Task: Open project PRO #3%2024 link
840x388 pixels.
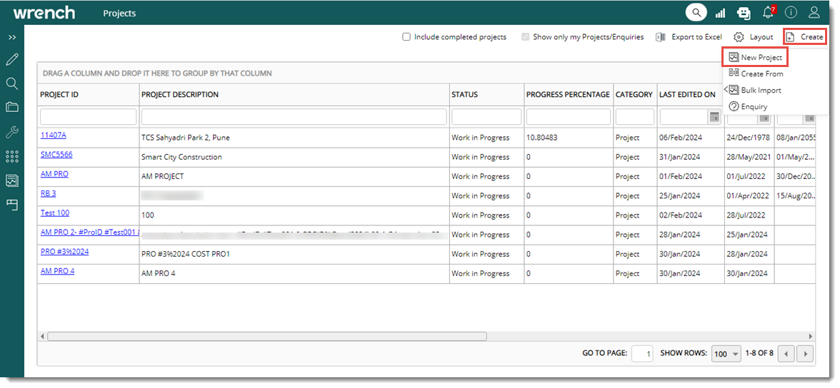Action: (65, 252)
